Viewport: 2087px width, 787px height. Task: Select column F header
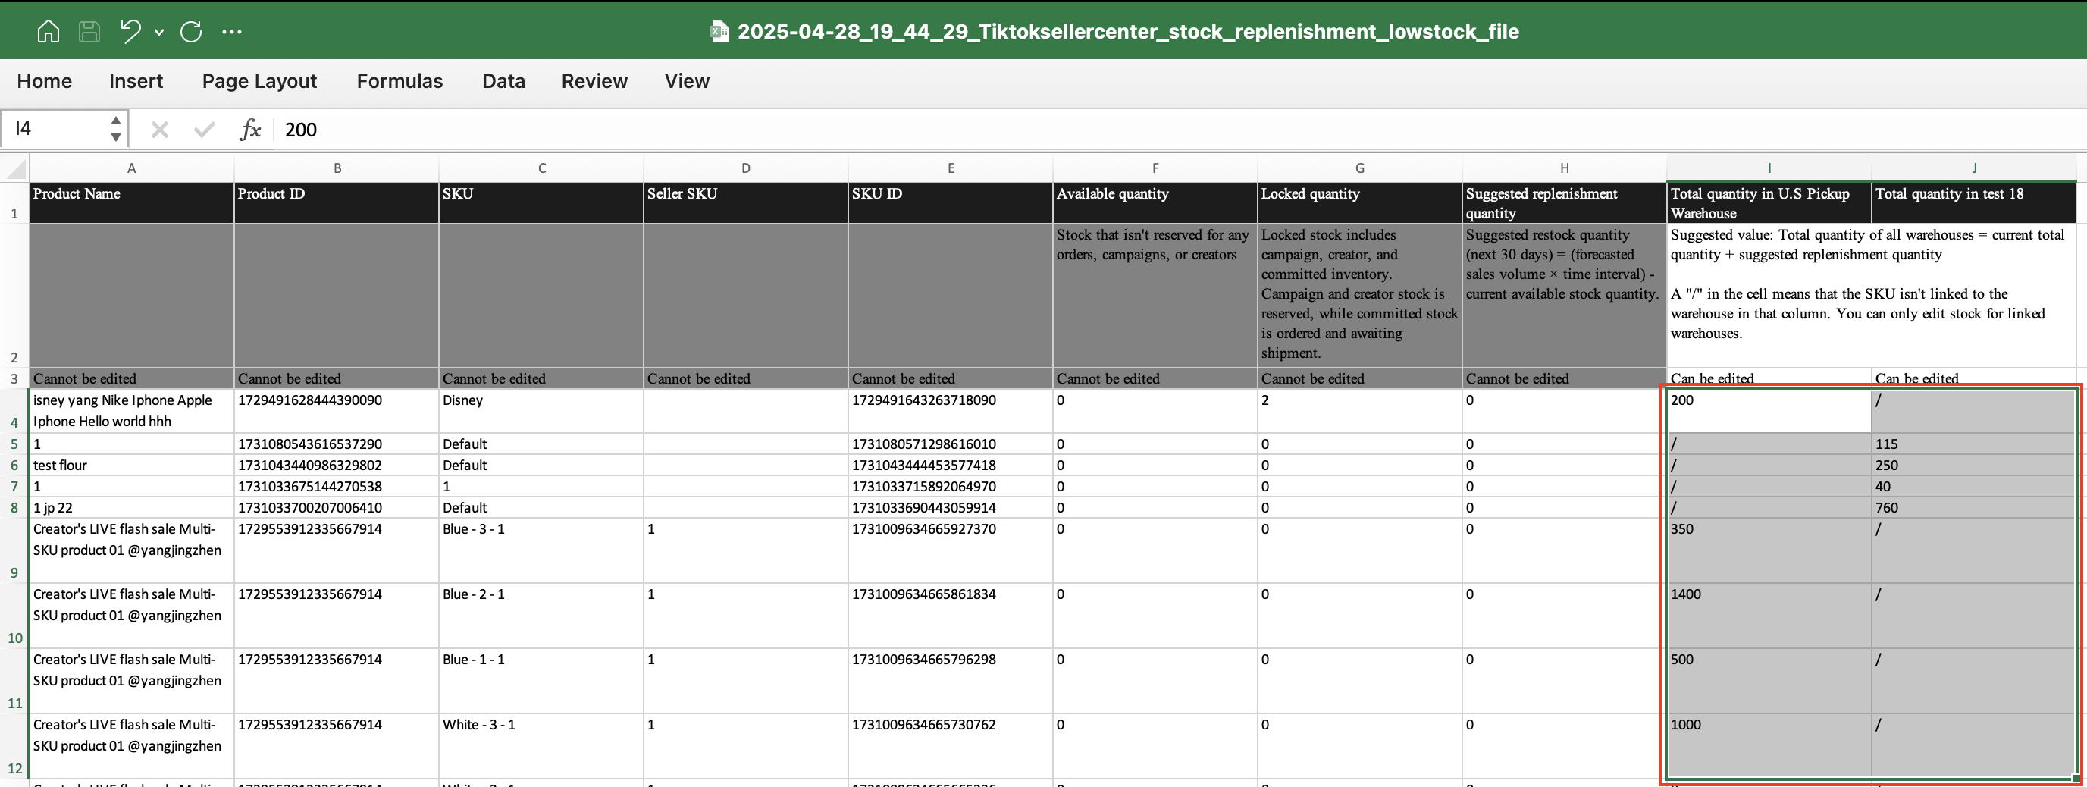pos(1155,168)
